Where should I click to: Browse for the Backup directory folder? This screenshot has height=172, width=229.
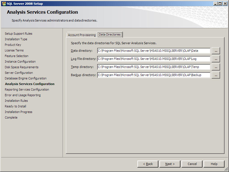click(216, 75)
